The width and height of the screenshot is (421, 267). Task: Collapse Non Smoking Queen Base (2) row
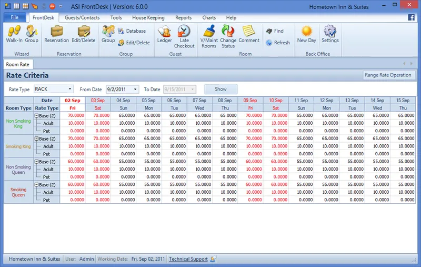point(36,162)
